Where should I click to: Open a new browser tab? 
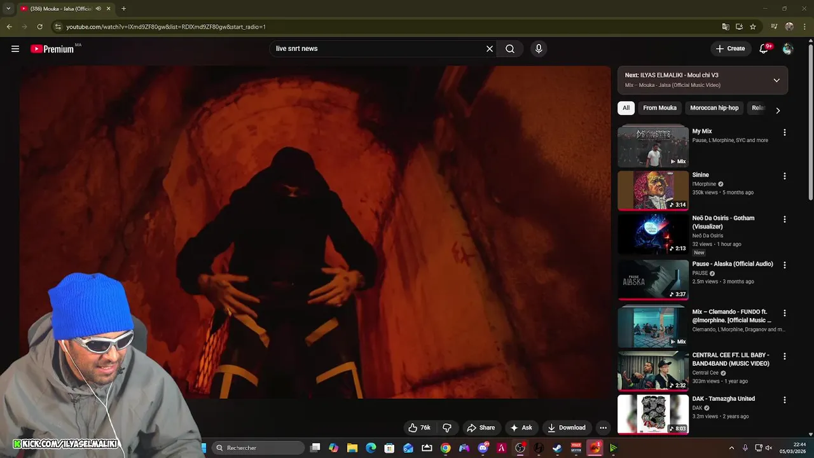[x=123, y=8]
